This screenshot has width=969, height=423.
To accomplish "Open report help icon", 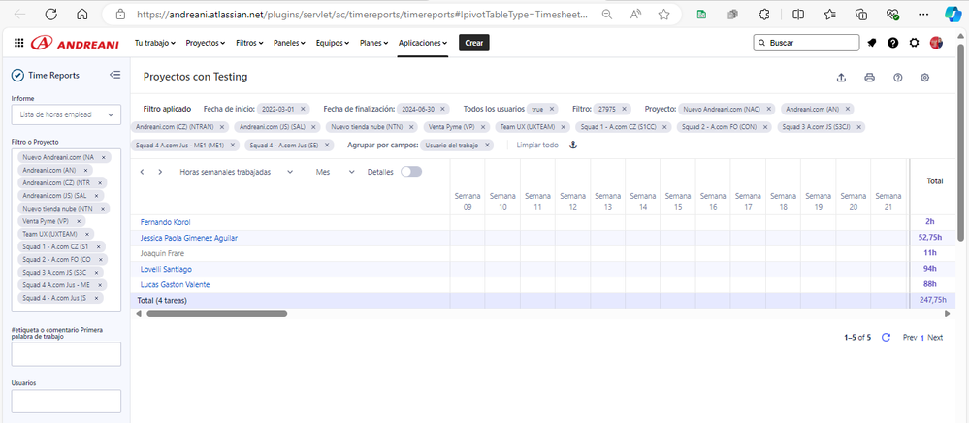I will 898,78.
